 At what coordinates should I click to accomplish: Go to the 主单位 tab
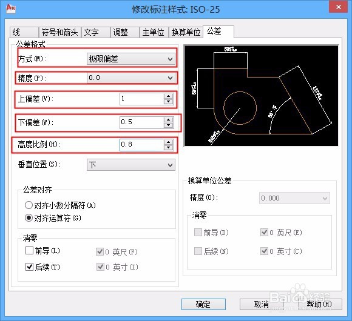tap(154, 32)
